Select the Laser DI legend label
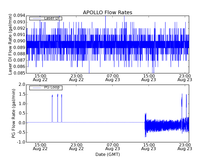Screen dimensions: 210x158 click(x=52, y=18)
